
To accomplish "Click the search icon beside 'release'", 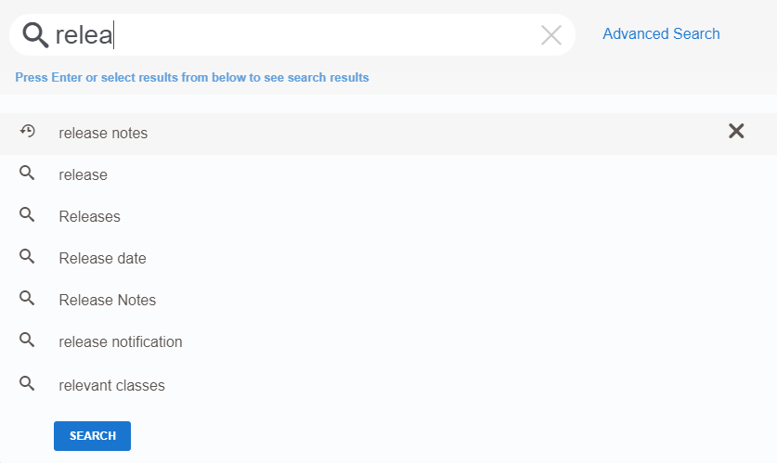I will [x=27, y=173].
